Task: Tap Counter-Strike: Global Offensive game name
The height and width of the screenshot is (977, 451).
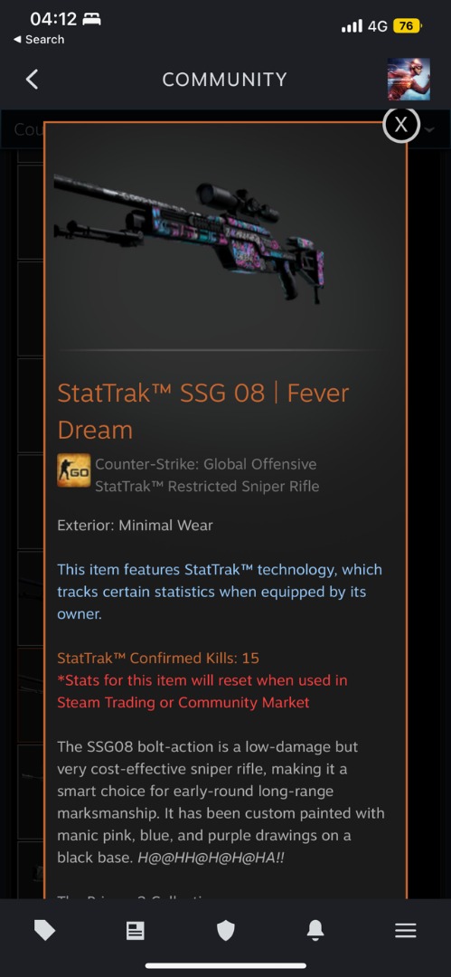Action: click(205, 464)
